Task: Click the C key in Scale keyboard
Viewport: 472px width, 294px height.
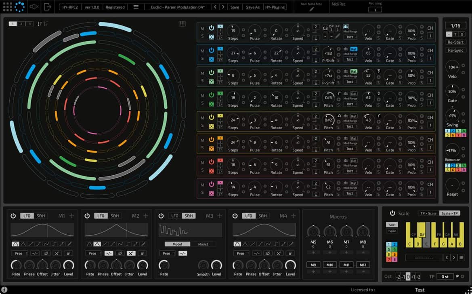Action: pos(409,235)
